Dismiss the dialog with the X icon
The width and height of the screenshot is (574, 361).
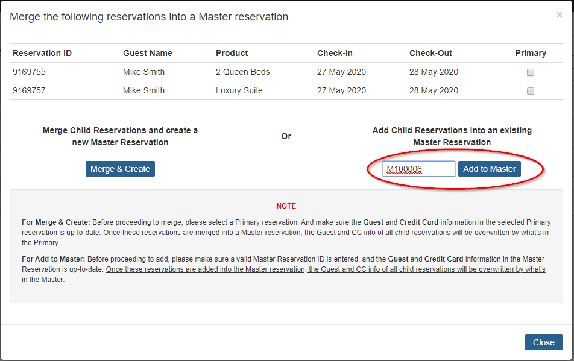pos(559,14)
